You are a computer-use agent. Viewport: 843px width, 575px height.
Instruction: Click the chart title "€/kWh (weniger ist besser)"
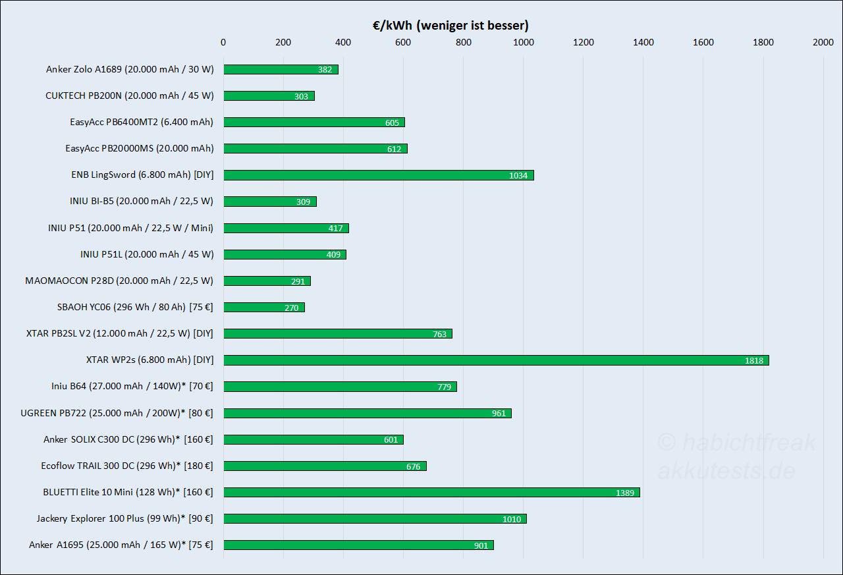pos(450,26)
